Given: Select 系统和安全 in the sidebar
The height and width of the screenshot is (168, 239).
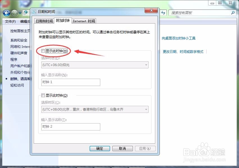Looking at the screenshot, I should coord(19,40).
